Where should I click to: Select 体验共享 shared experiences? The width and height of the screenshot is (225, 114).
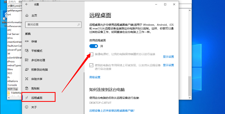(x=36, y=79)
